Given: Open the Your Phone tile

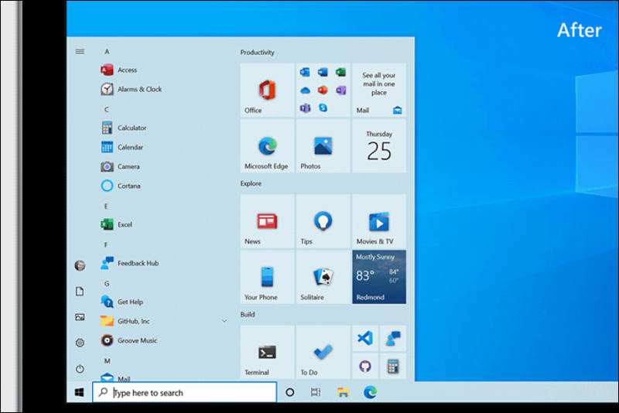Looking at the screenshot, I should click(x=267, y=277).
